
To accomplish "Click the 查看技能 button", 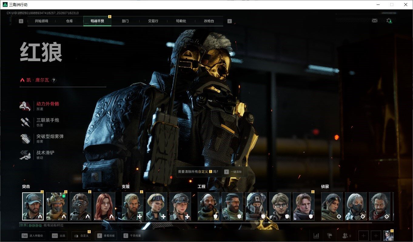I will [106, 236].
